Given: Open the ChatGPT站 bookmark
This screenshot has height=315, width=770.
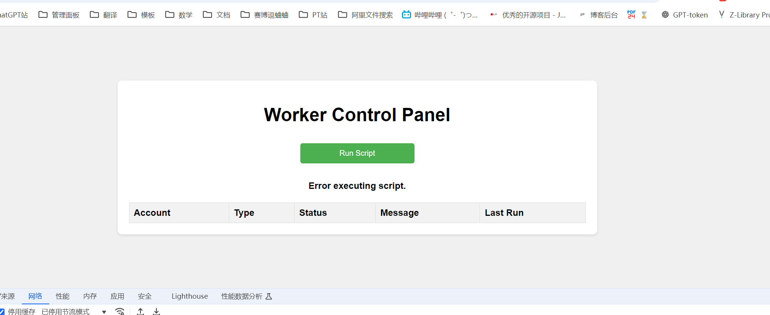Looking at the screenshot, I should (x=14, y=15).
